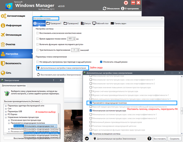Expand Параметры адаптера беспроводной сети

6,106
